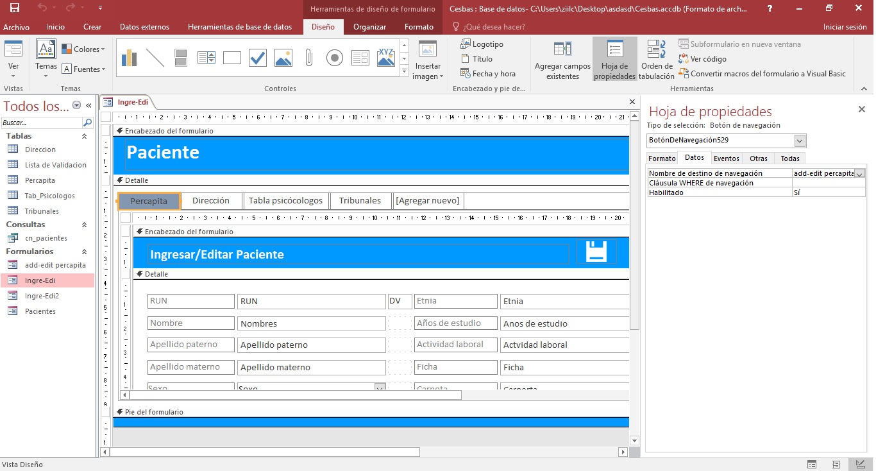Viewport: 876px width, 471px height.
Task: Click the [Agregar nuevo] navigation button
Action: pyautogui.click(x=428, y=201)
